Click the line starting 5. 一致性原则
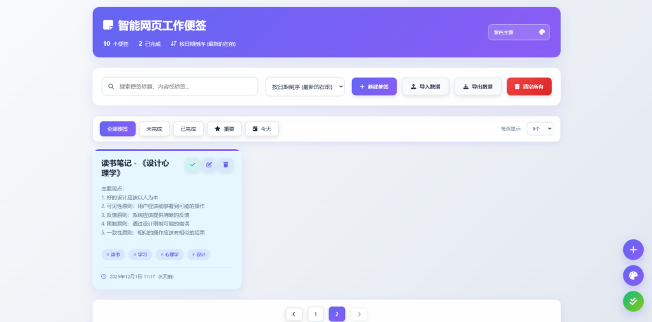 click(x=153, y=233)
